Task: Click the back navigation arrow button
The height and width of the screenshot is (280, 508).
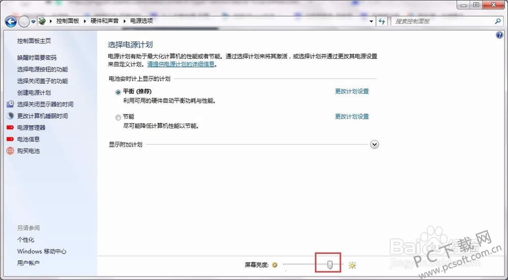Action: (11, 21)
